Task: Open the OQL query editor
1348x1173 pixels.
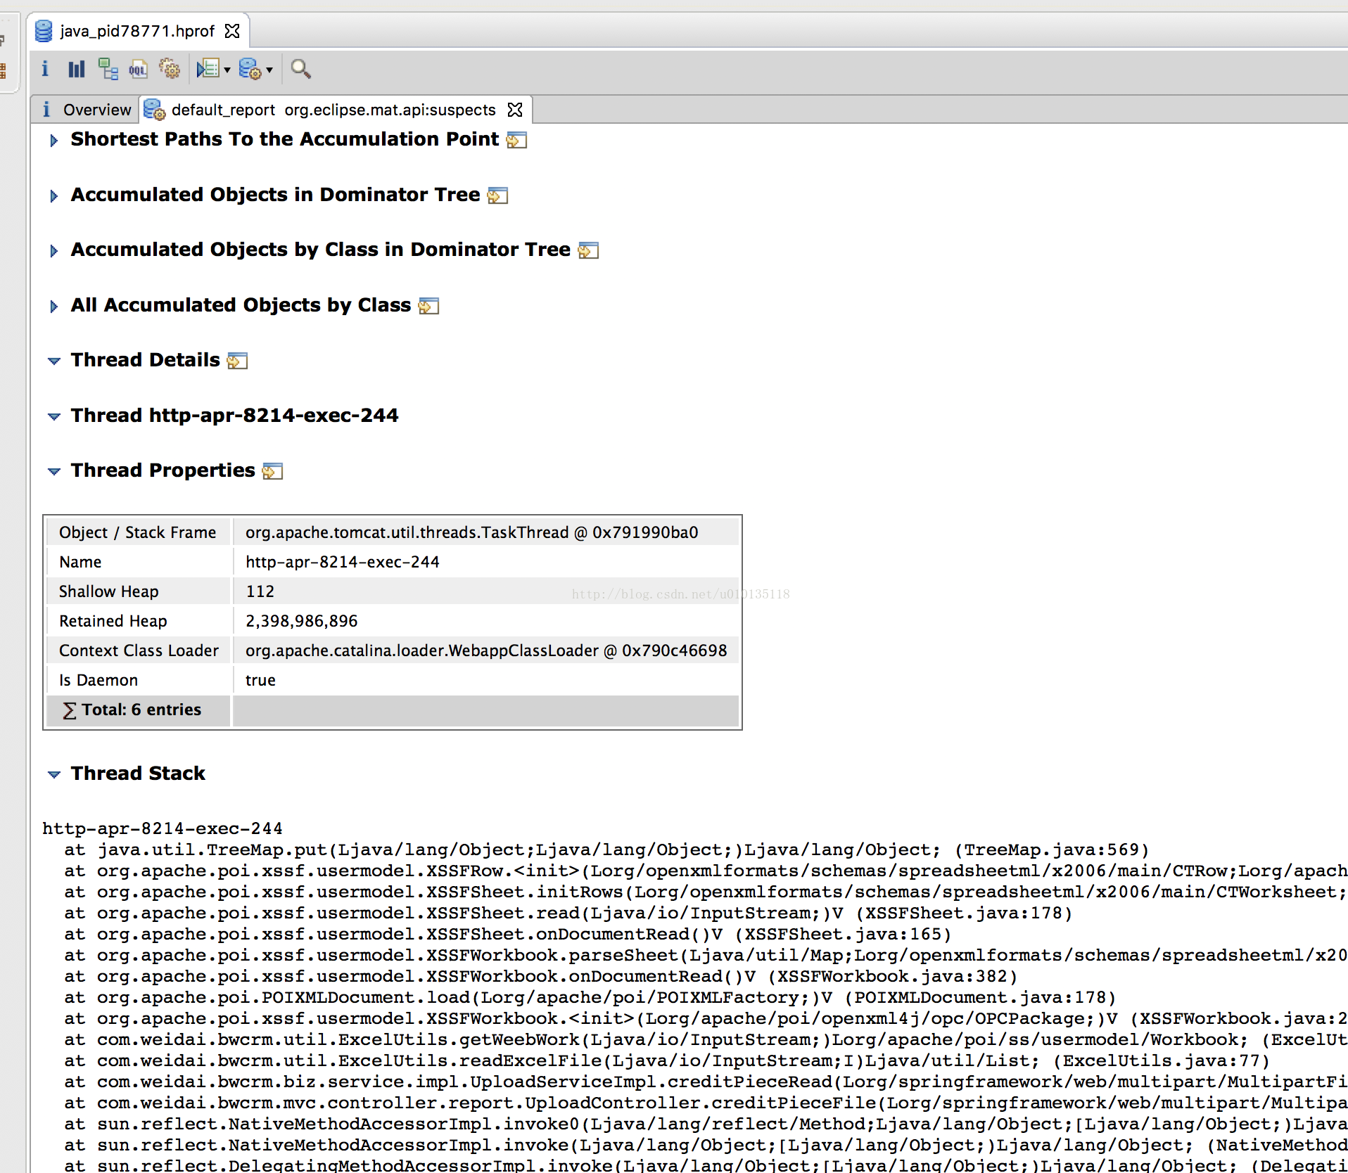Action: pyautogui.click(x=138, y=69)
